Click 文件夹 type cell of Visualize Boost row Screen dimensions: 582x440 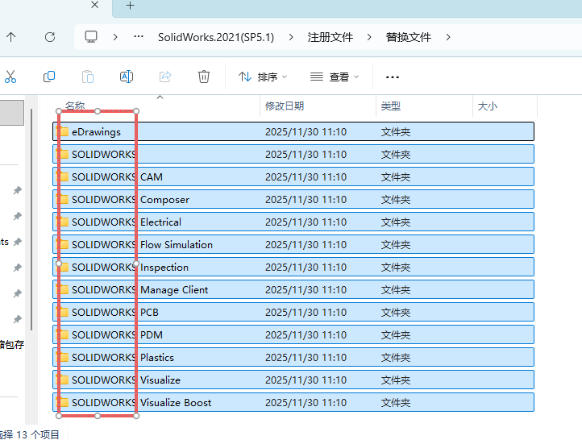point(395,403)
